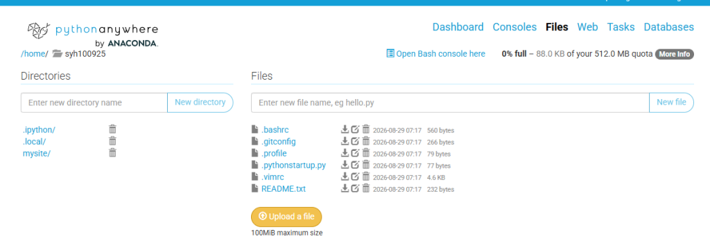The height and width of the screenshot is (250, 710).
Task: Click the syh100925 folder name
Action: 85,54
